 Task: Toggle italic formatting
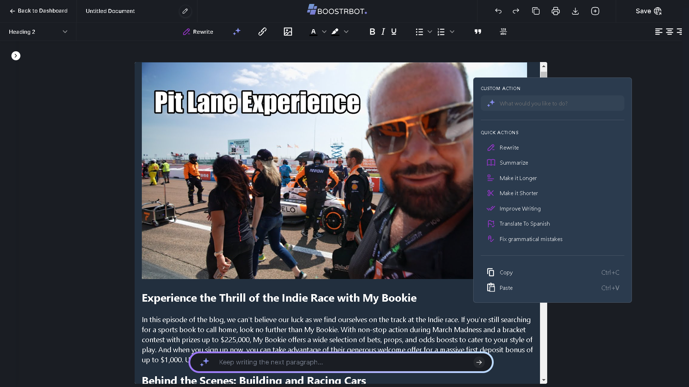point(383,32)
